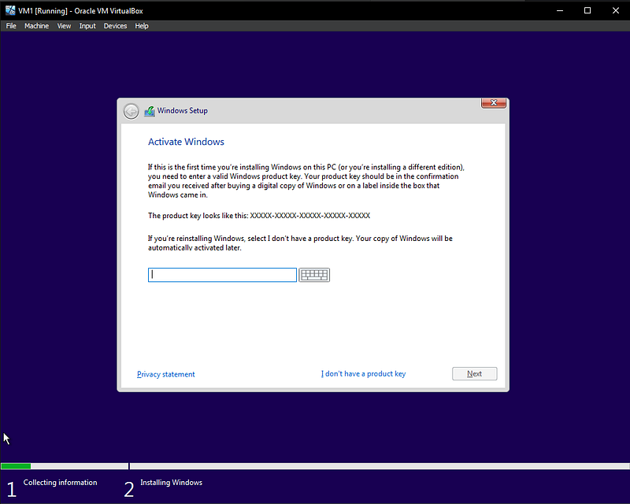Click the Next button
The image size is (630, 504).
tap(475, 374)
